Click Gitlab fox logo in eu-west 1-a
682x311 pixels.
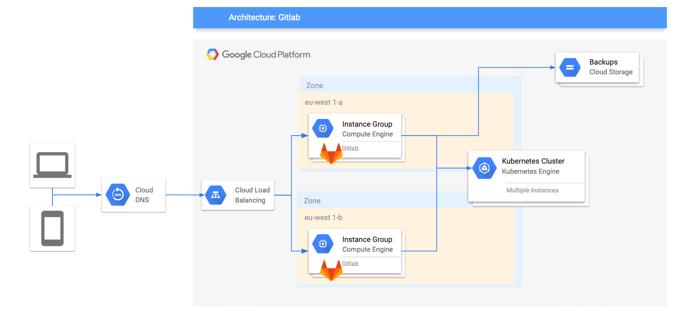pos(331,153)
